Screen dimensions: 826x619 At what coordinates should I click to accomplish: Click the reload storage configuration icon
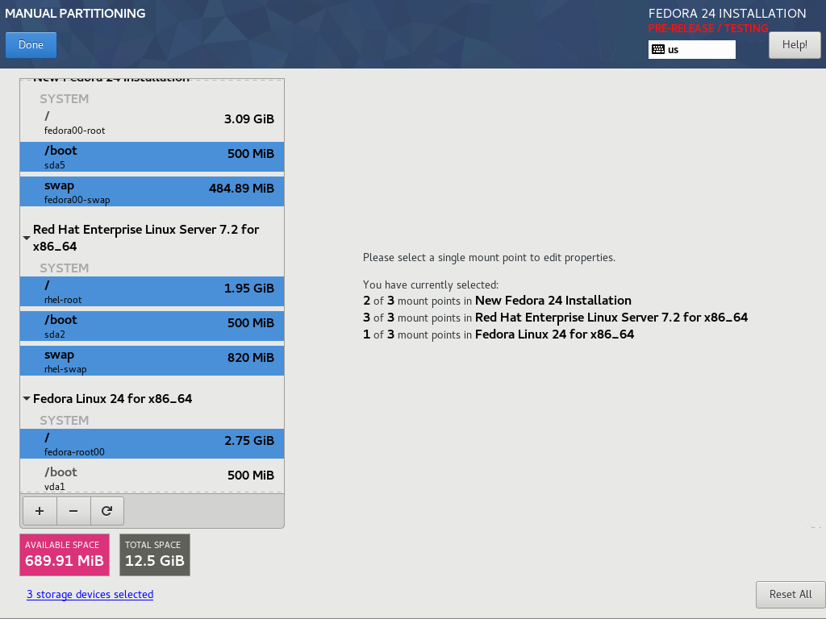coord(106,511)
